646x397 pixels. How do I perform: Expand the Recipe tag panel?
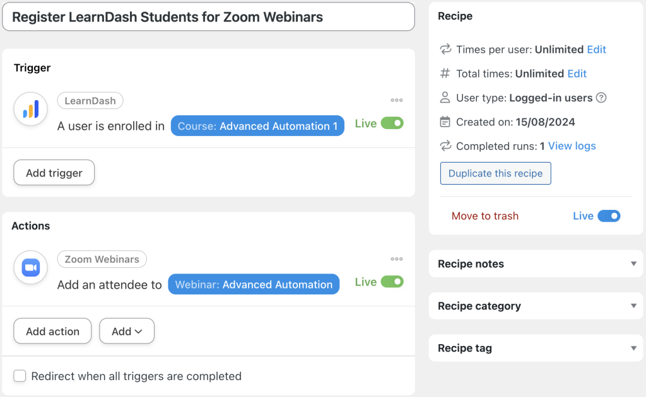633,348
